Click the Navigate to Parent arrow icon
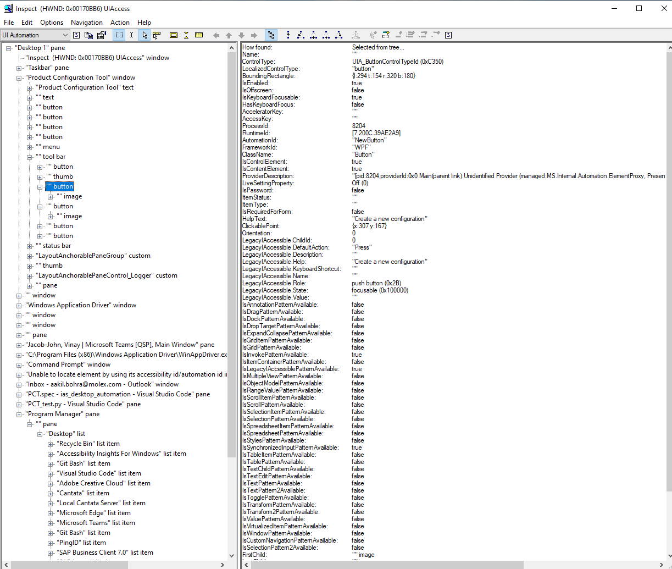The image size is (672, 569). [288, 35]
